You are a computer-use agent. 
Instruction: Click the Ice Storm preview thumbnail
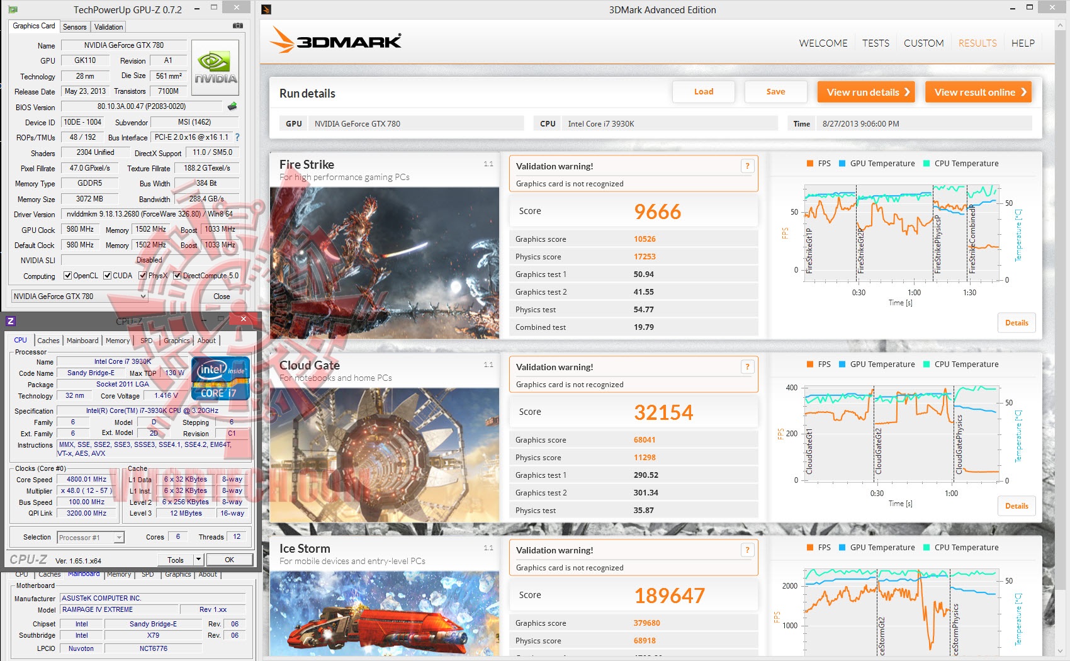(x=385, y=614)
